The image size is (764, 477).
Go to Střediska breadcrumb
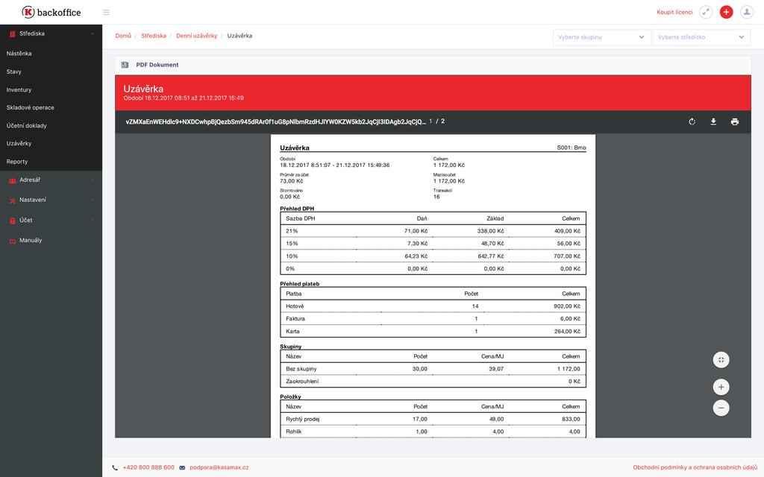coord(154,36)
